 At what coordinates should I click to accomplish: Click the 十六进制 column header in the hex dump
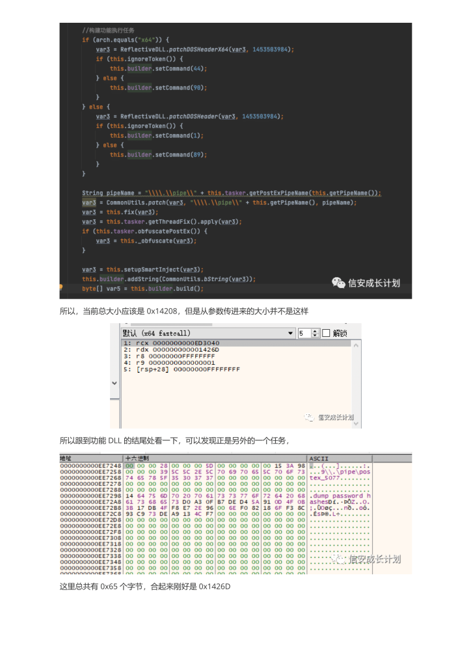pyautogui.click(x=215, y=459)
